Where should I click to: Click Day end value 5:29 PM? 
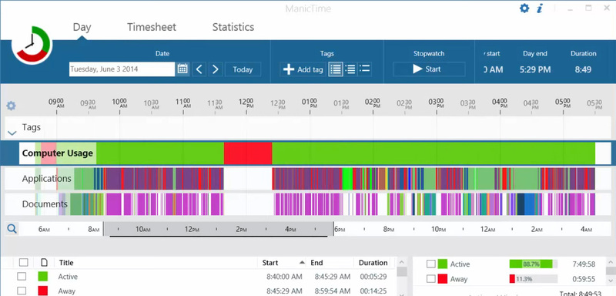(x=535, y=69)
